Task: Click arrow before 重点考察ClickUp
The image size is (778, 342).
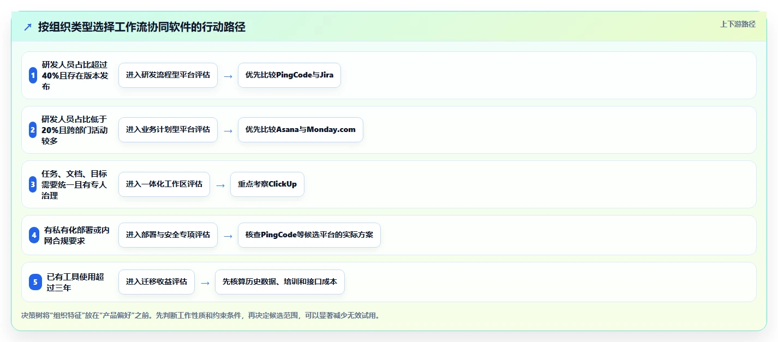Action: pos(220,185)
